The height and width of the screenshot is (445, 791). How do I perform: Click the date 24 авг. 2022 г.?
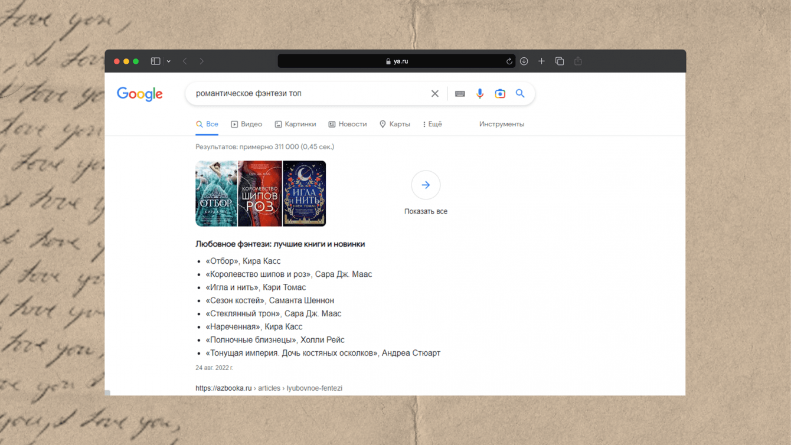(x=214, y=368)
